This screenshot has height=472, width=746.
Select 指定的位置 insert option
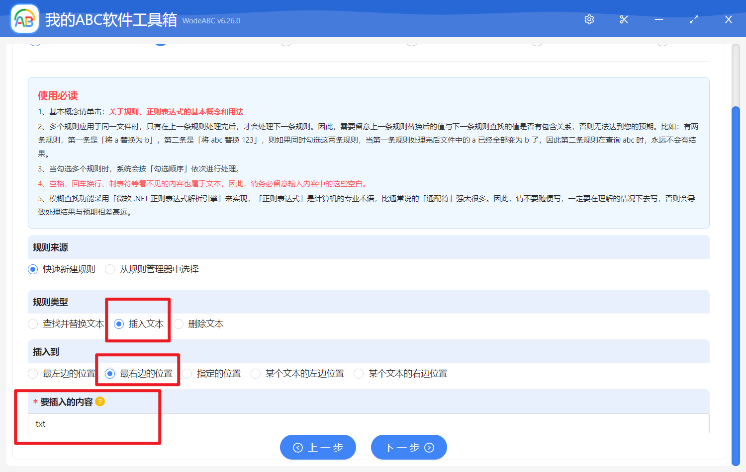tap(186, 373)
